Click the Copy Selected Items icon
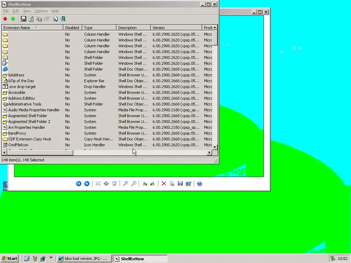Screen dimensions: 351x263 tap(39, 19)
